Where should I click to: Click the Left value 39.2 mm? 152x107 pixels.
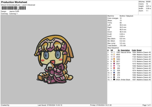point(123,25)
